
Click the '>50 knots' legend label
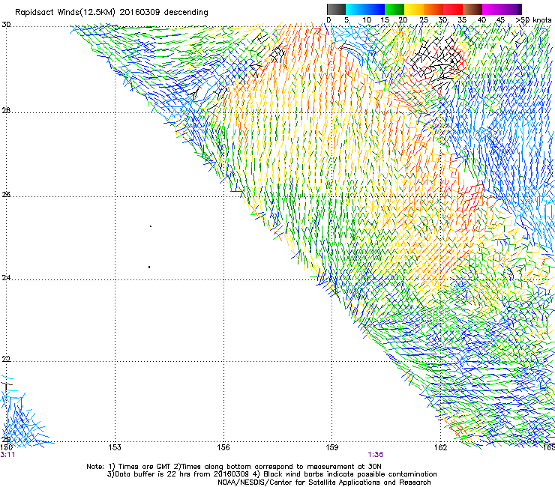533,20
